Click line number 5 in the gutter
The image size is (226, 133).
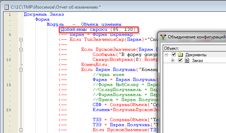[10, 34]
